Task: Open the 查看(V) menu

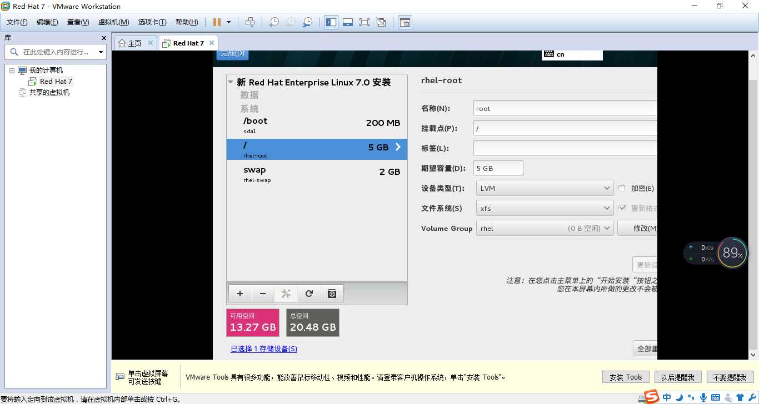Action: 78,22
